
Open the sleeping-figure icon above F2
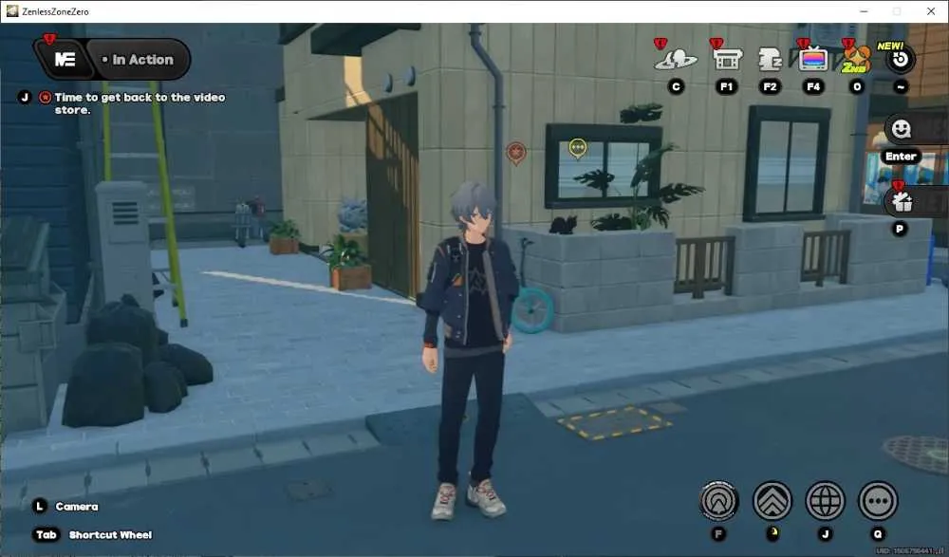(x=770, y=60)
